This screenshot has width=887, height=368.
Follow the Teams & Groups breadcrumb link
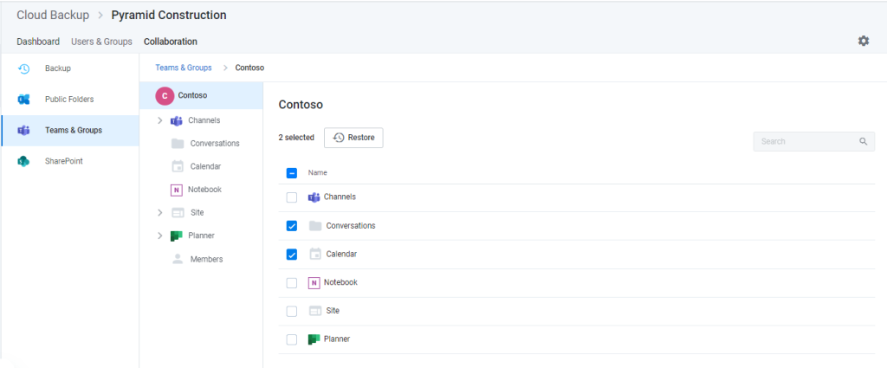click(184, 68)
